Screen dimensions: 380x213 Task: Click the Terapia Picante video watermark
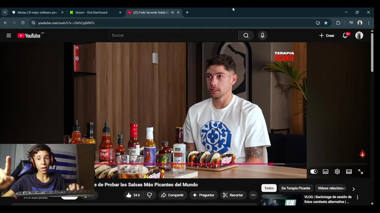(x=362, y=154)
